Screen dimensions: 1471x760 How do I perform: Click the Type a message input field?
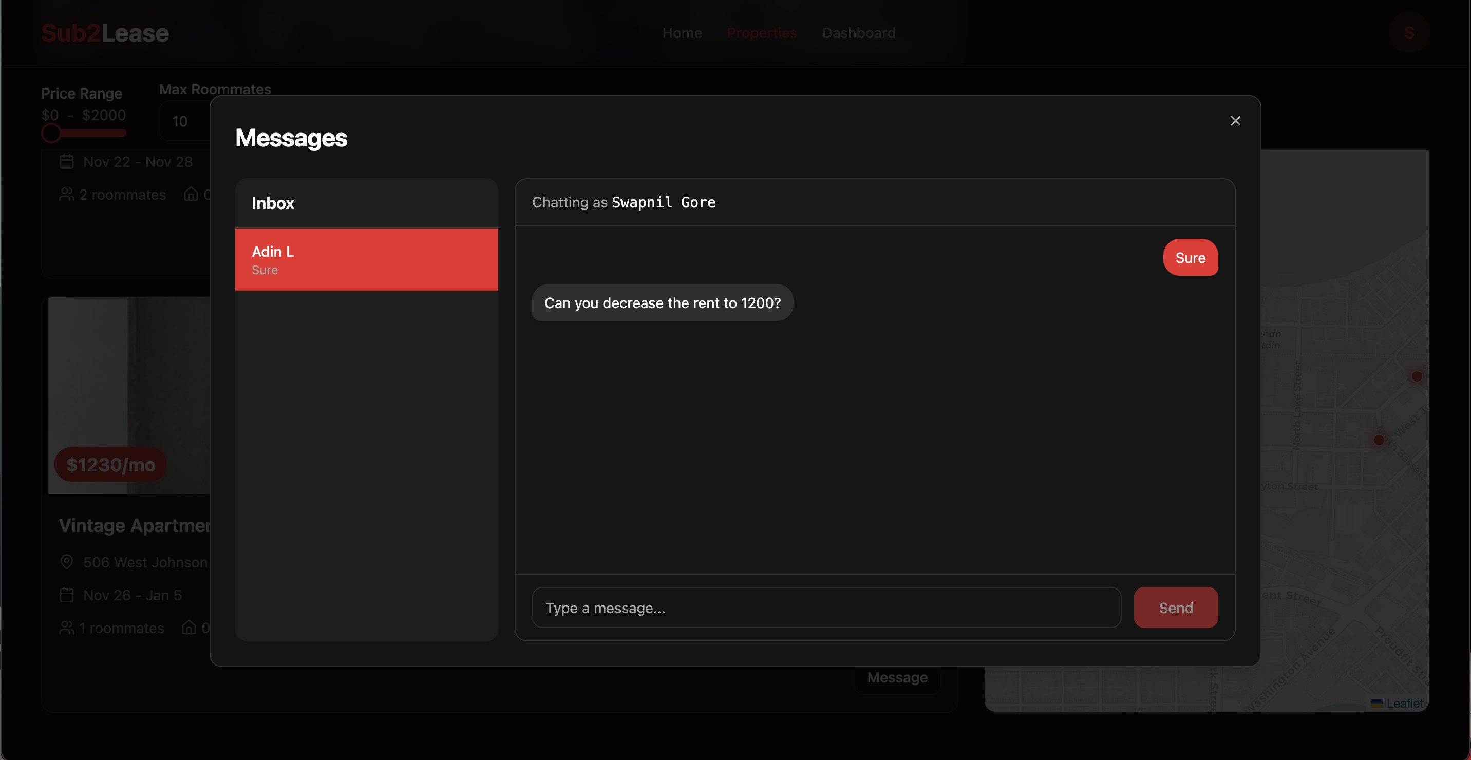click(x=826, y=607)
